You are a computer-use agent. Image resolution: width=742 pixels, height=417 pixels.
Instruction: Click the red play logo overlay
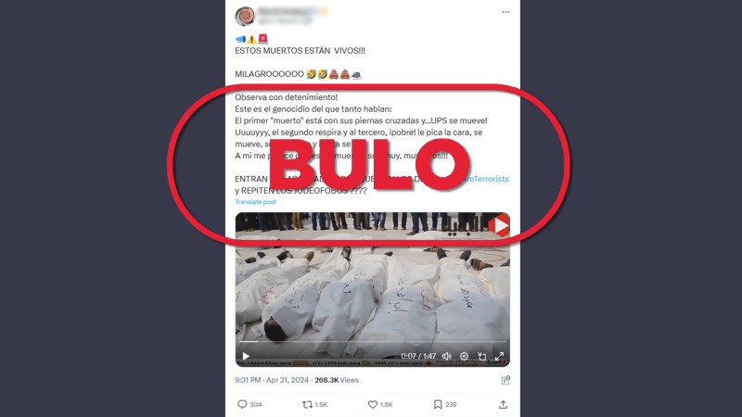coord(499,225)
